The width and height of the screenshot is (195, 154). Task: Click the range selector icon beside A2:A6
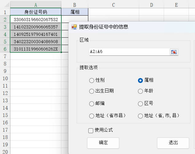[174, 52]
